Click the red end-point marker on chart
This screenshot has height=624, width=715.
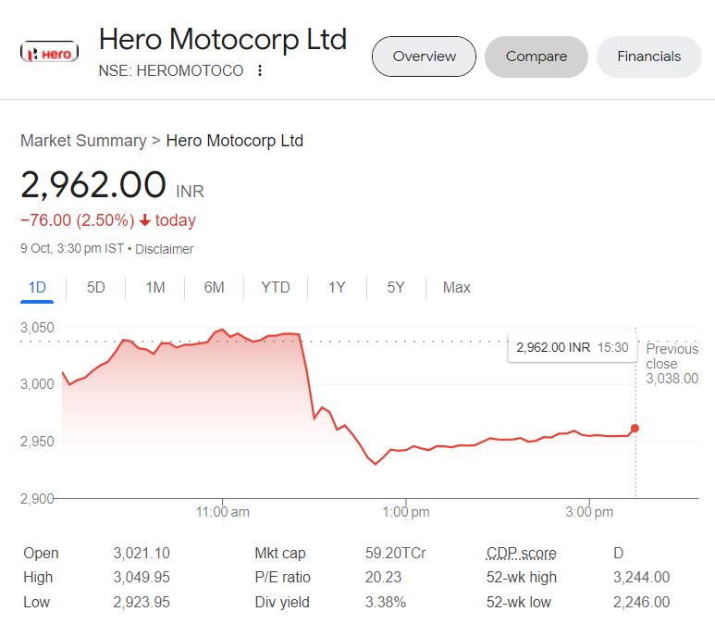pyautogui.click(x=635, y=429)
